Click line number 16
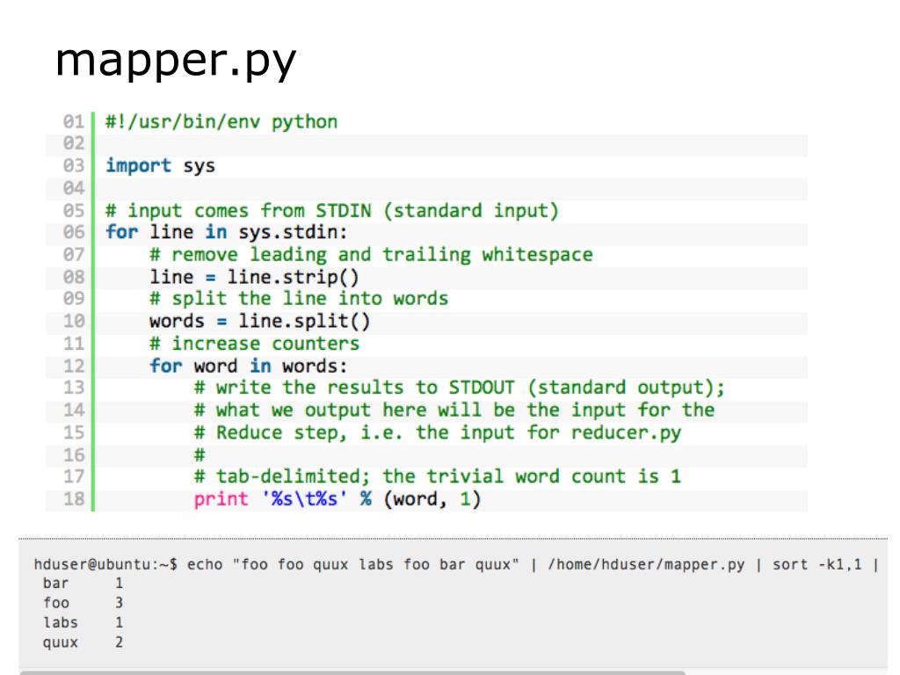Image resolution: width=900 pixels, height=675 pixels. click(74, 455)
